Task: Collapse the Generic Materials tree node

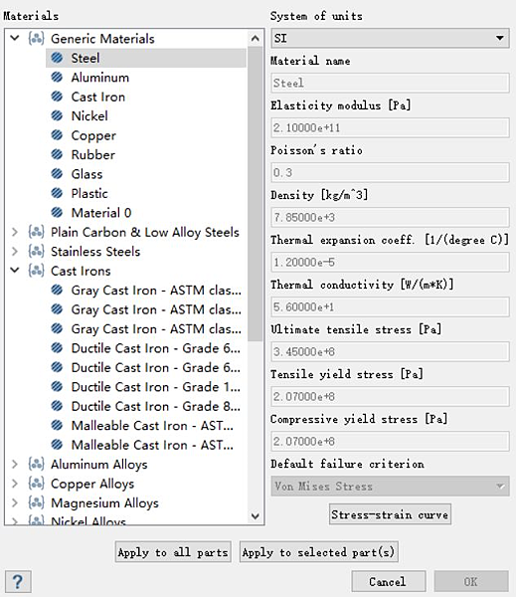Action: point(15,38)
